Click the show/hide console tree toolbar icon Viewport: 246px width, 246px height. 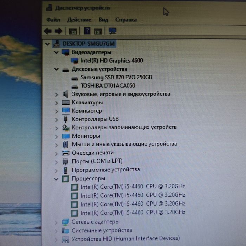click(x=73, y=31)
